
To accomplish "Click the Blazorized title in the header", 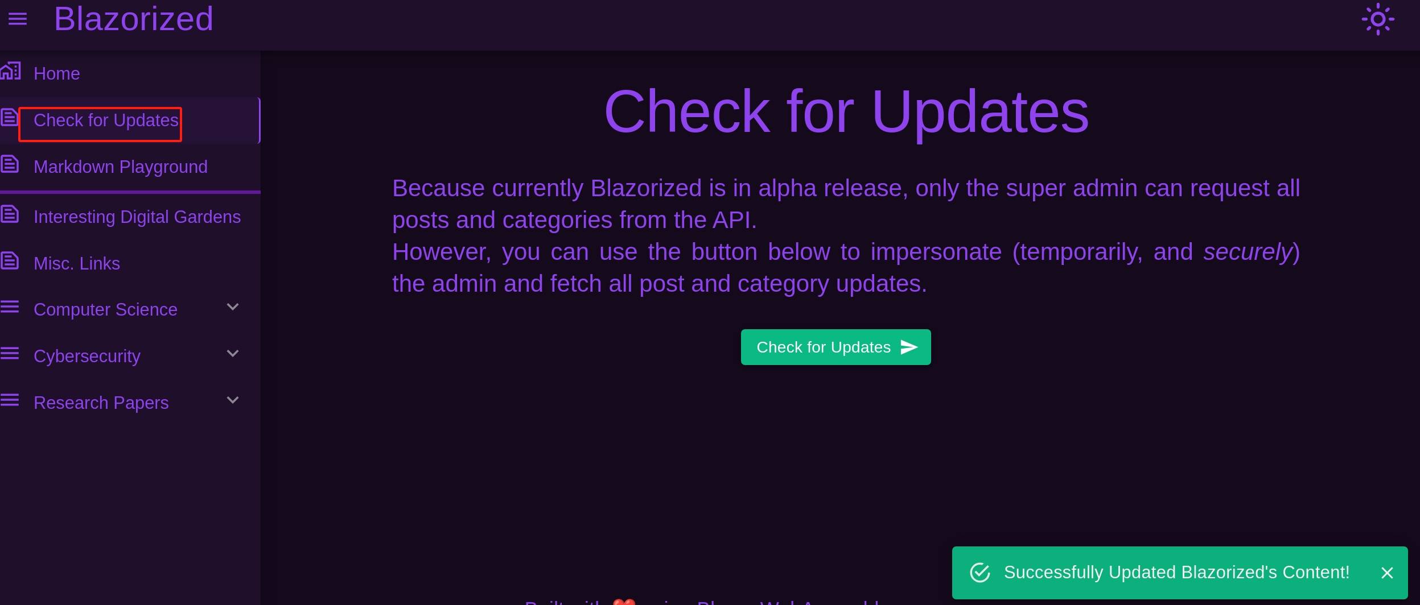I will [133, 19].
